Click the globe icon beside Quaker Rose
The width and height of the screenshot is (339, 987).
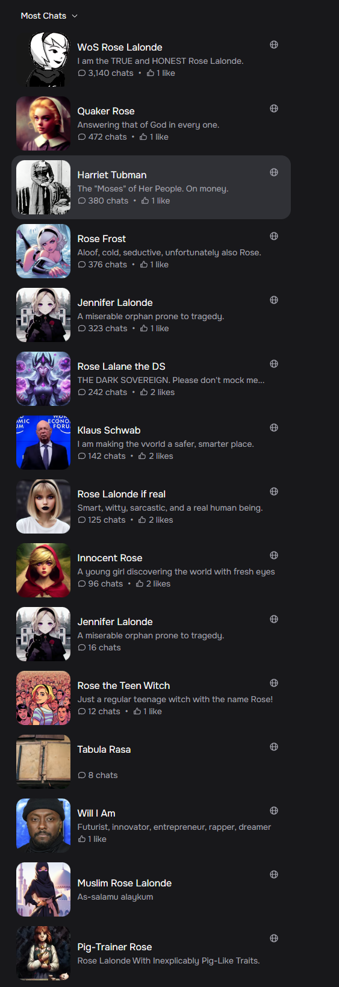click(274, 108)
